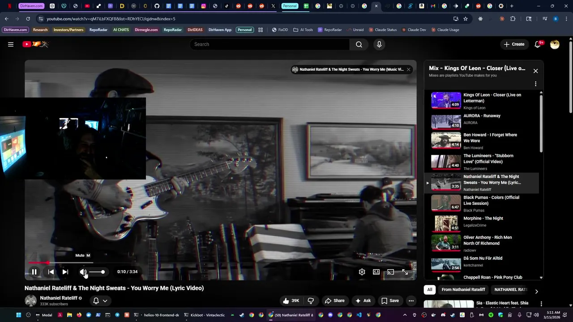This screenshot has height=322, width=573.
Task: Skip to the previous video
Action: click(51, 272)
